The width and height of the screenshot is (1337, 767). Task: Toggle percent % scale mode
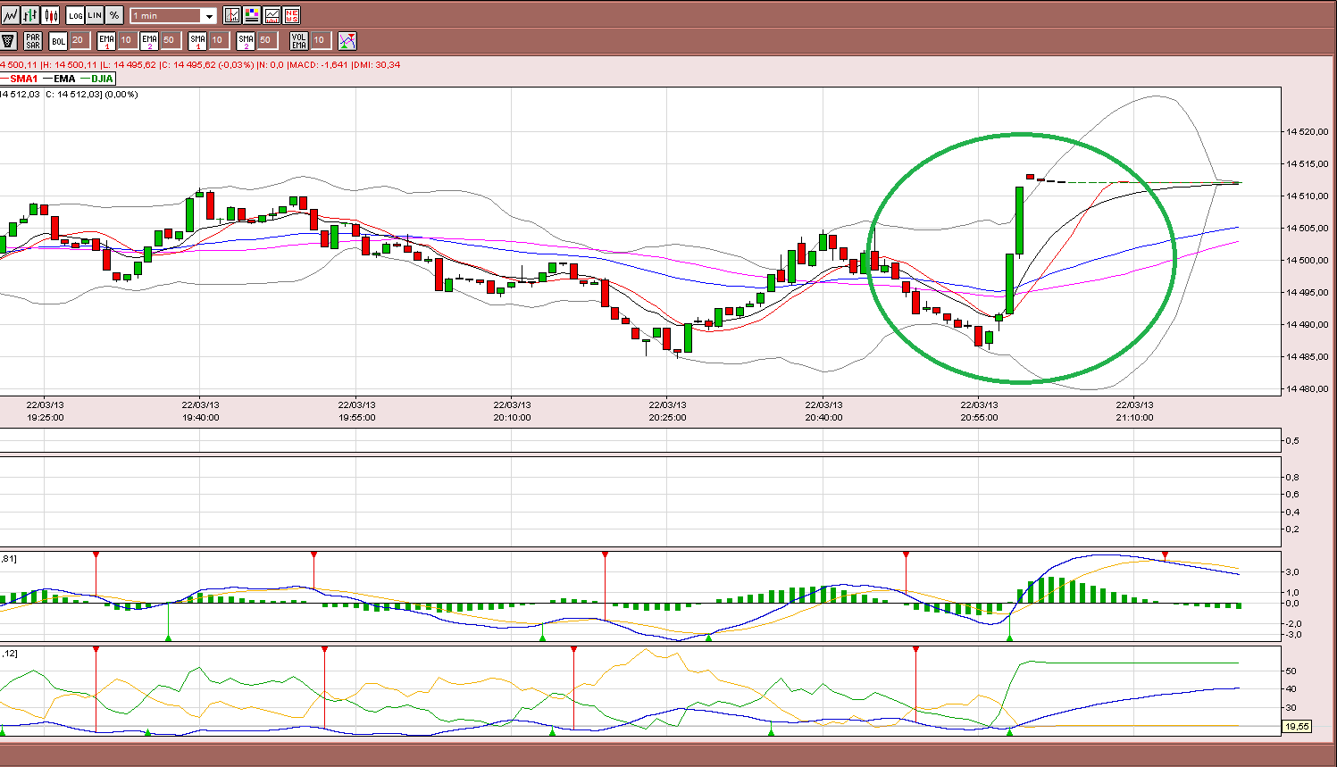click(114, 15)
